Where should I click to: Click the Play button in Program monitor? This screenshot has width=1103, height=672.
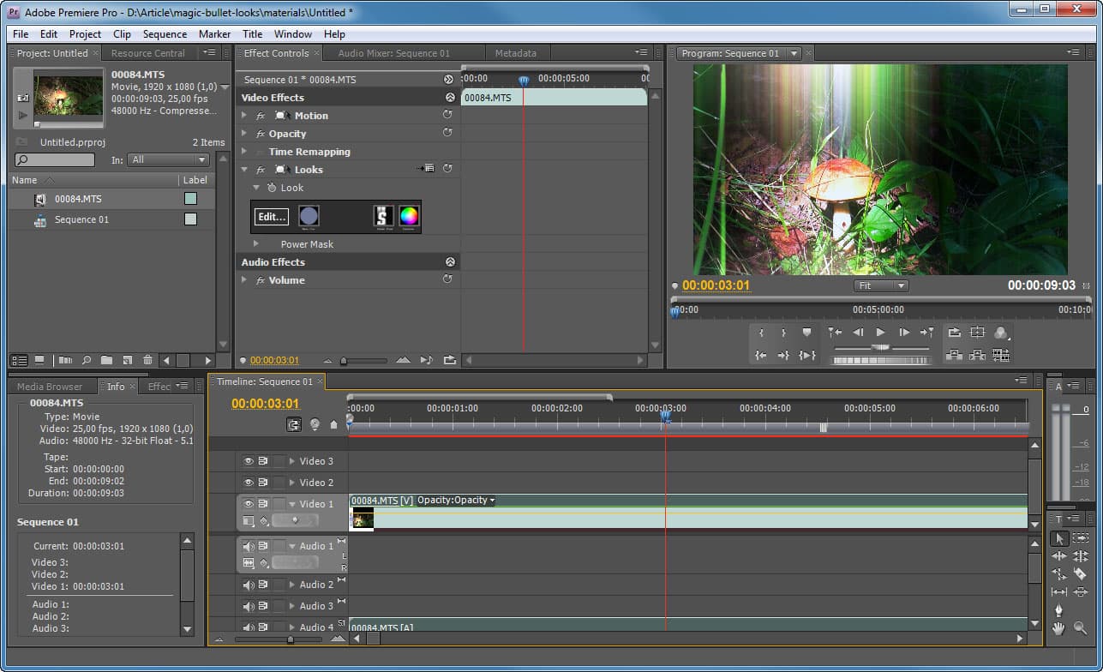click(x=880, y=333)
